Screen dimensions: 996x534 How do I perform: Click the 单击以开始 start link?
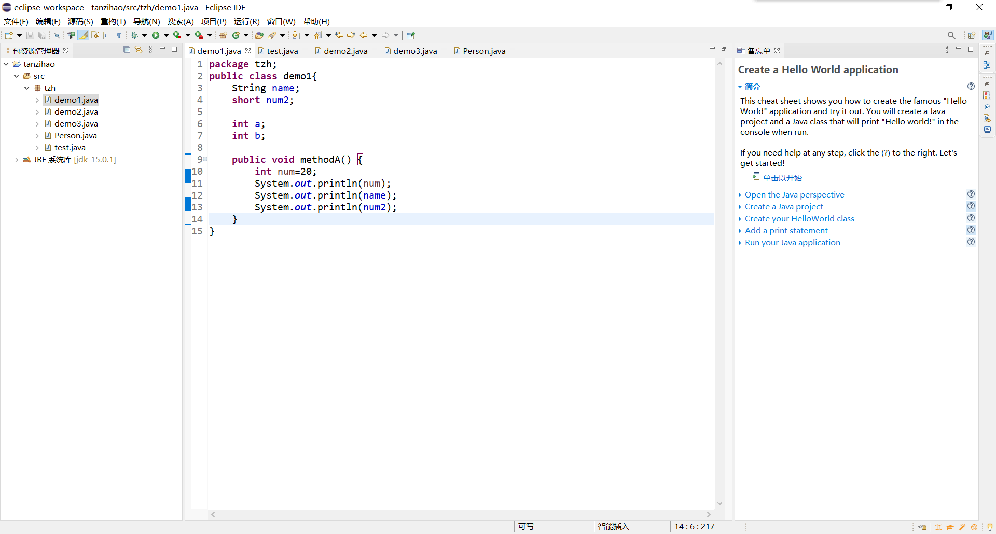click(x=782, y=178)
